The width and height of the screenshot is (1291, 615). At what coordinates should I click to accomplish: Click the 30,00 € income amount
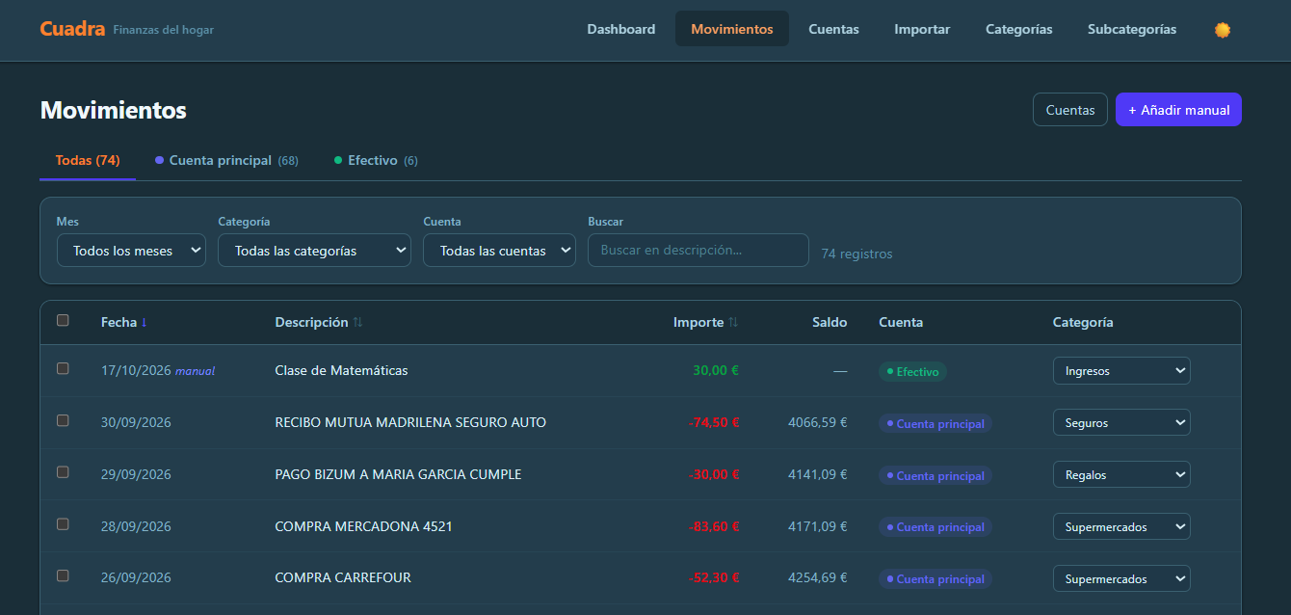point(716,370)
